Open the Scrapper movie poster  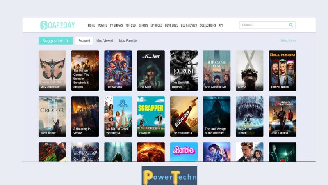click(x=151, y=116)
